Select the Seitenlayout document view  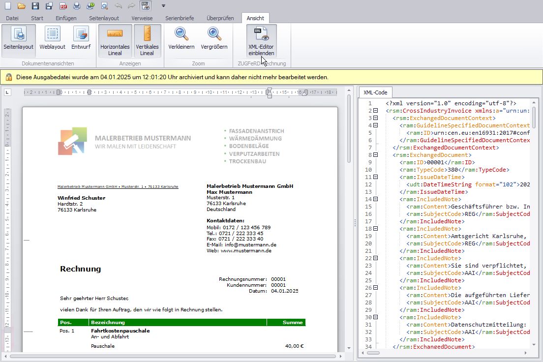point(18,40)
